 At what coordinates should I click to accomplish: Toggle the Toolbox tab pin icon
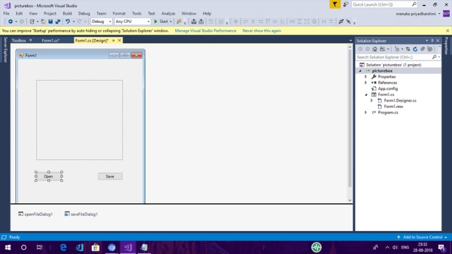[x=31, y=40]
